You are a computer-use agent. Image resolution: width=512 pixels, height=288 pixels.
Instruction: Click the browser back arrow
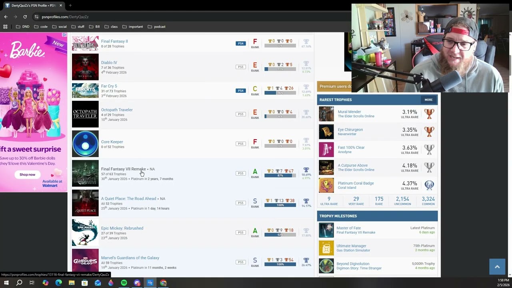pyautogui.click(x=6, y=17)
